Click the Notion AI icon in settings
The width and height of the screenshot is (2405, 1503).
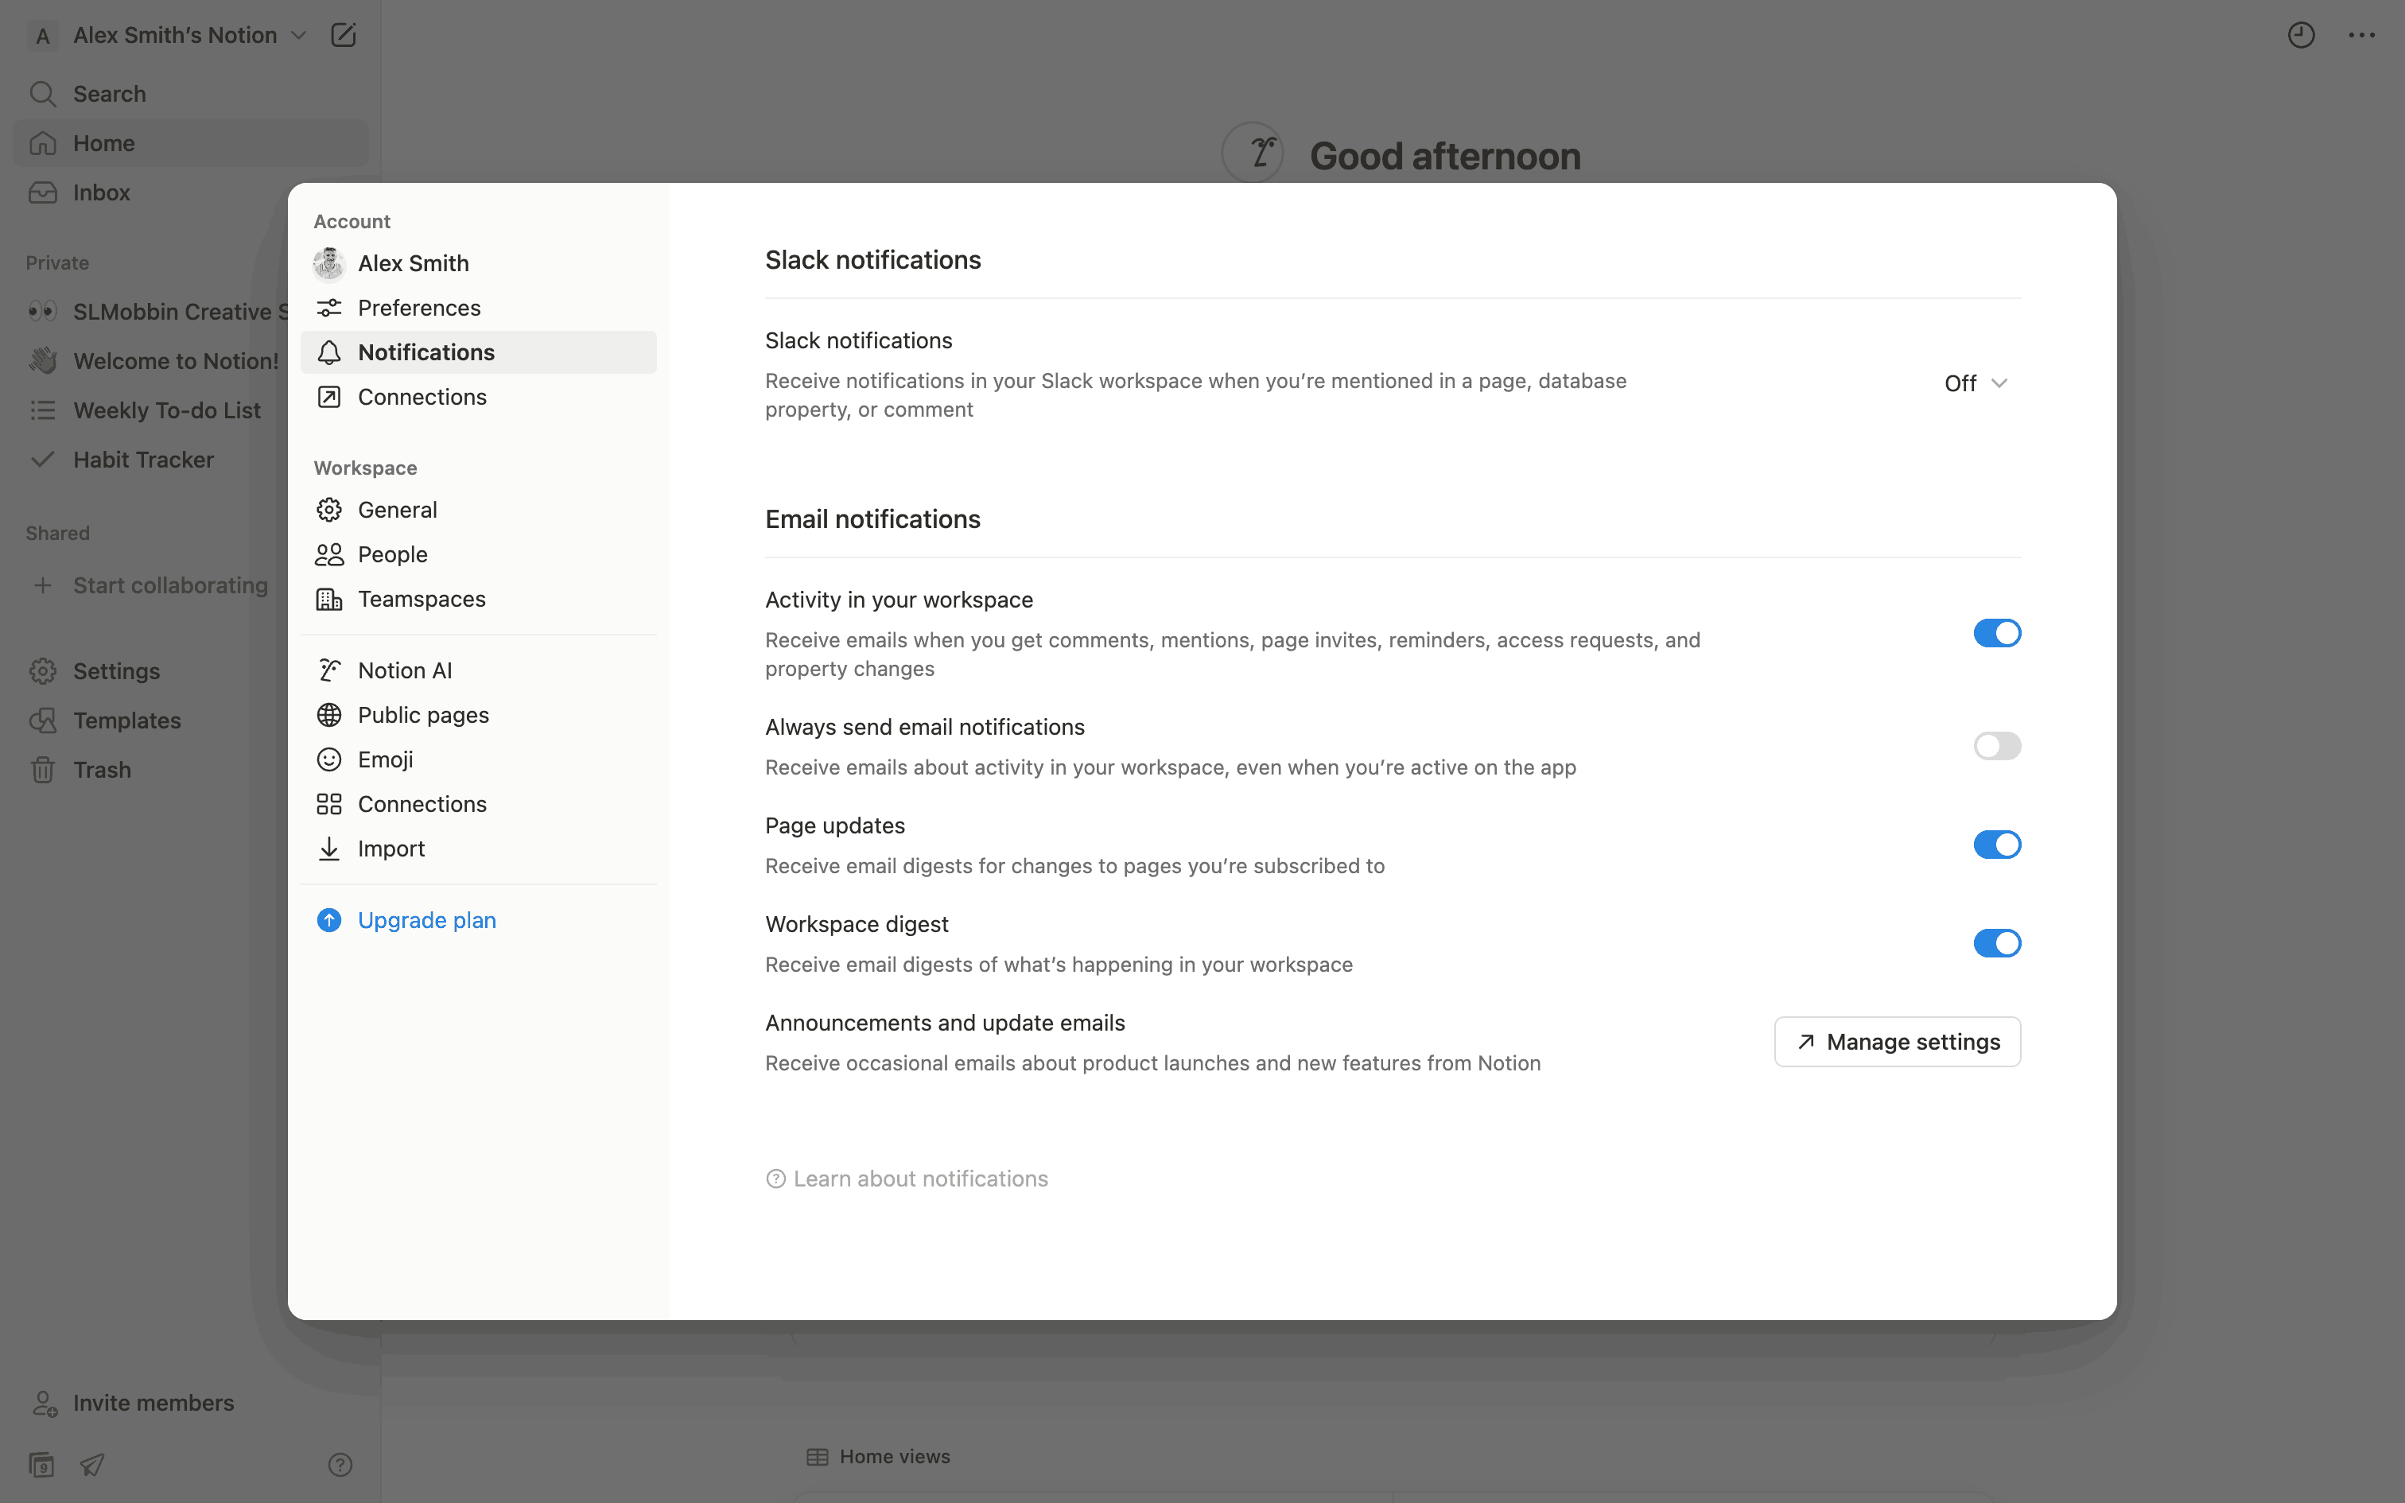329,671
